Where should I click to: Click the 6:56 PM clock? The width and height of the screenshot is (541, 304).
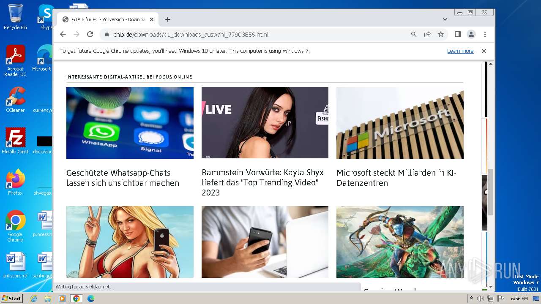(519, 299)
